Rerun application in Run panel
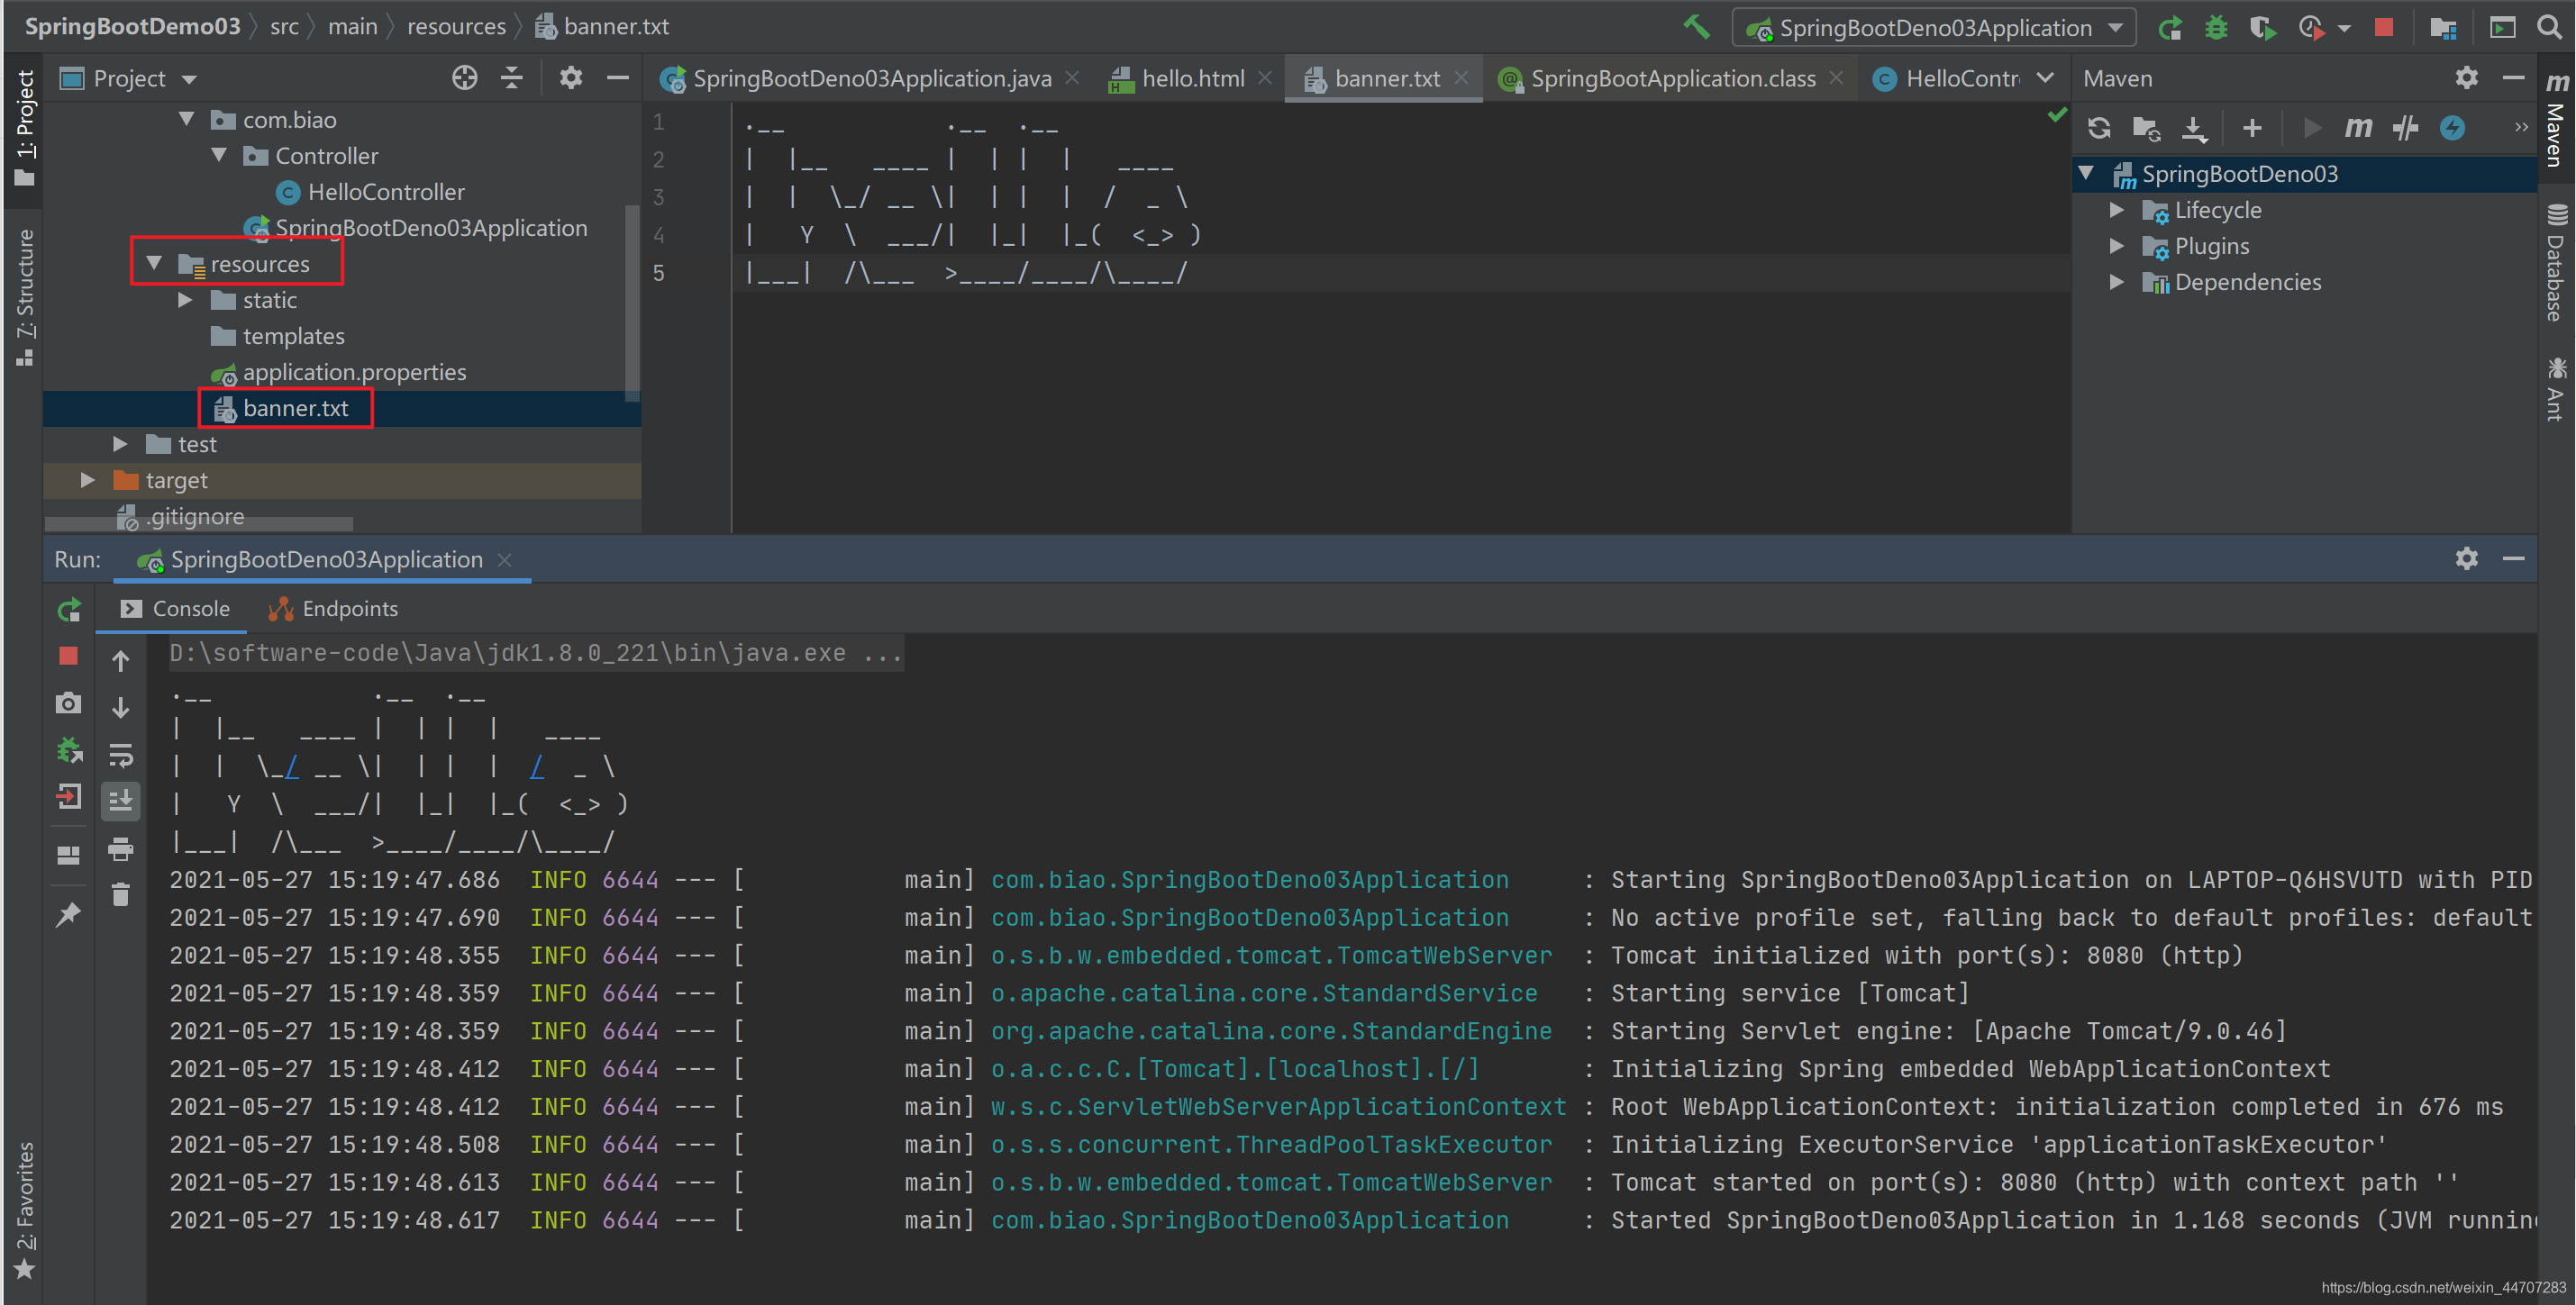This screenshot has height=1305, width=2576. (x=68, y=610)
